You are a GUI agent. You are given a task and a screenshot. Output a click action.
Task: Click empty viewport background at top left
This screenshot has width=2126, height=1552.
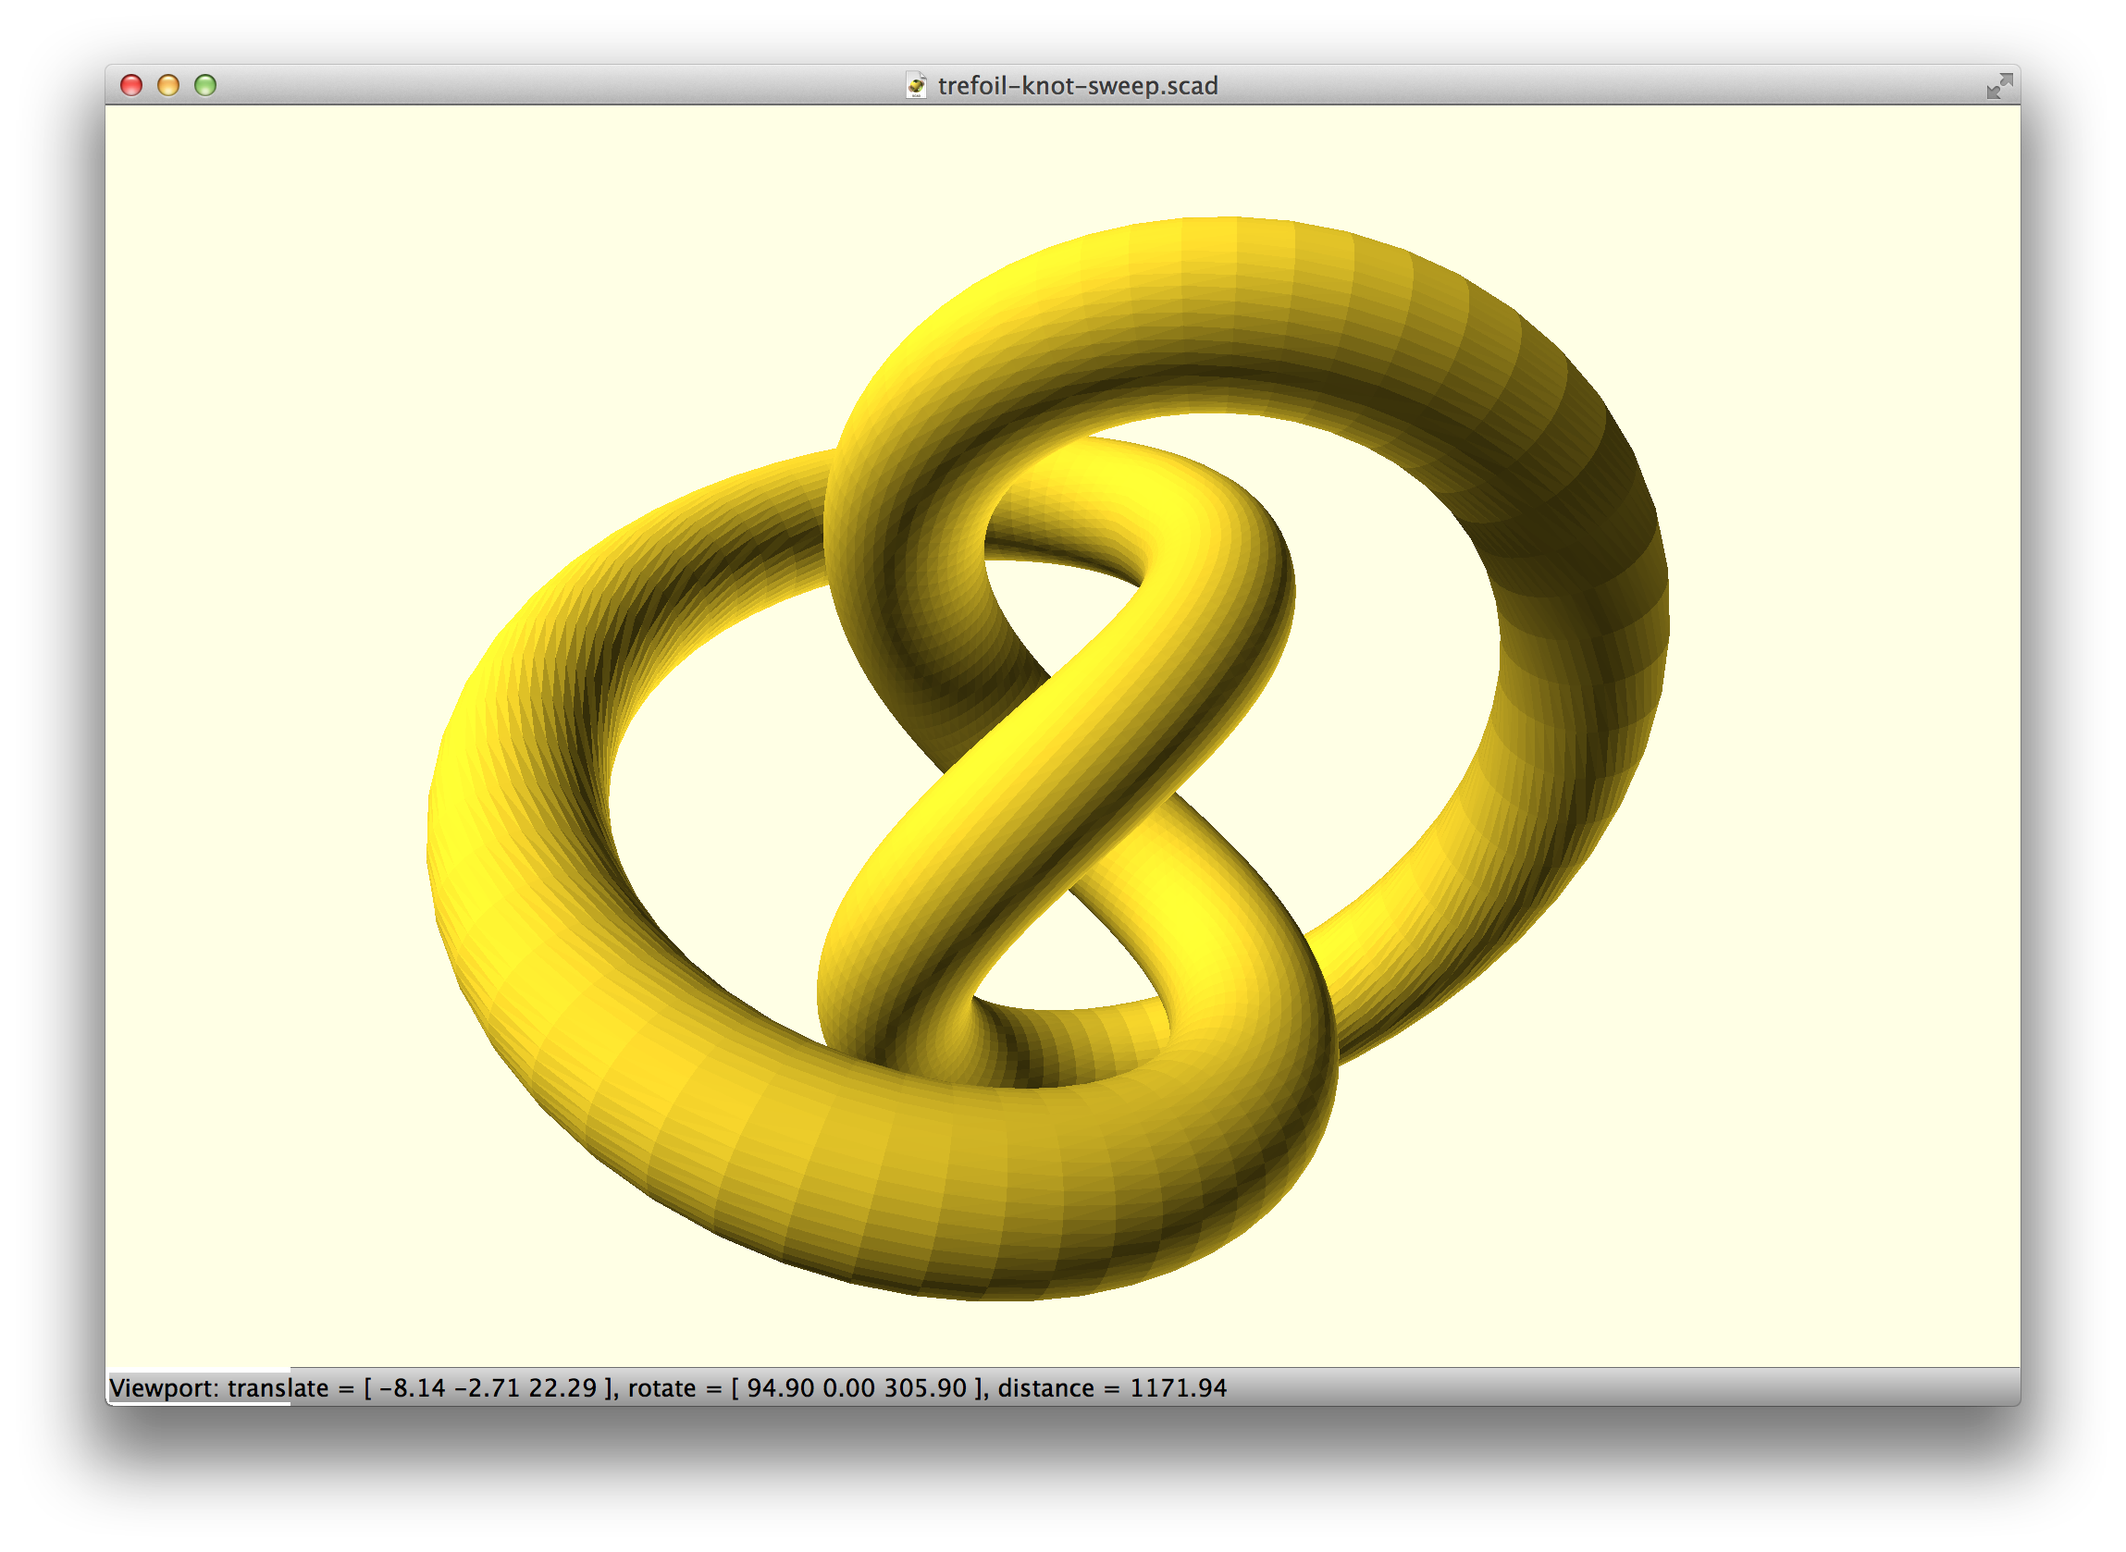(x=282, y=235)
